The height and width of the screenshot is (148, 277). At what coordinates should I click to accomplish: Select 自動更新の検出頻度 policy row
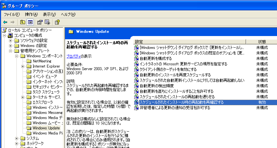pyautogui.click(x=157, y=86)
